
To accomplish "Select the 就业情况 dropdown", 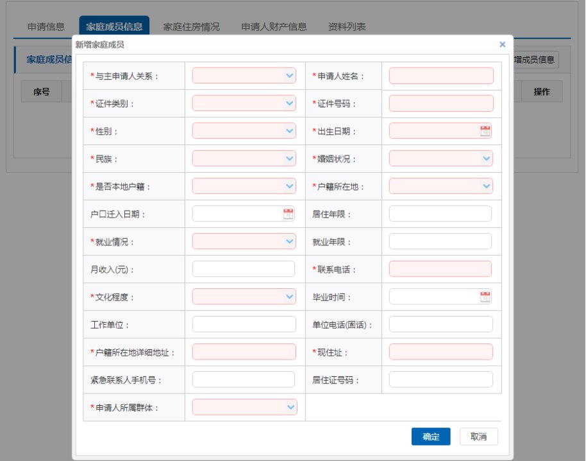I will point(244,241).
